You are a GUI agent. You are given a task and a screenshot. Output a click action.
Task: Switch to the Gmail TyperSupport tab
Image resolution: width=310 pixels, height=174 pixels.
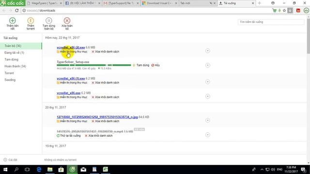point(121,3)
